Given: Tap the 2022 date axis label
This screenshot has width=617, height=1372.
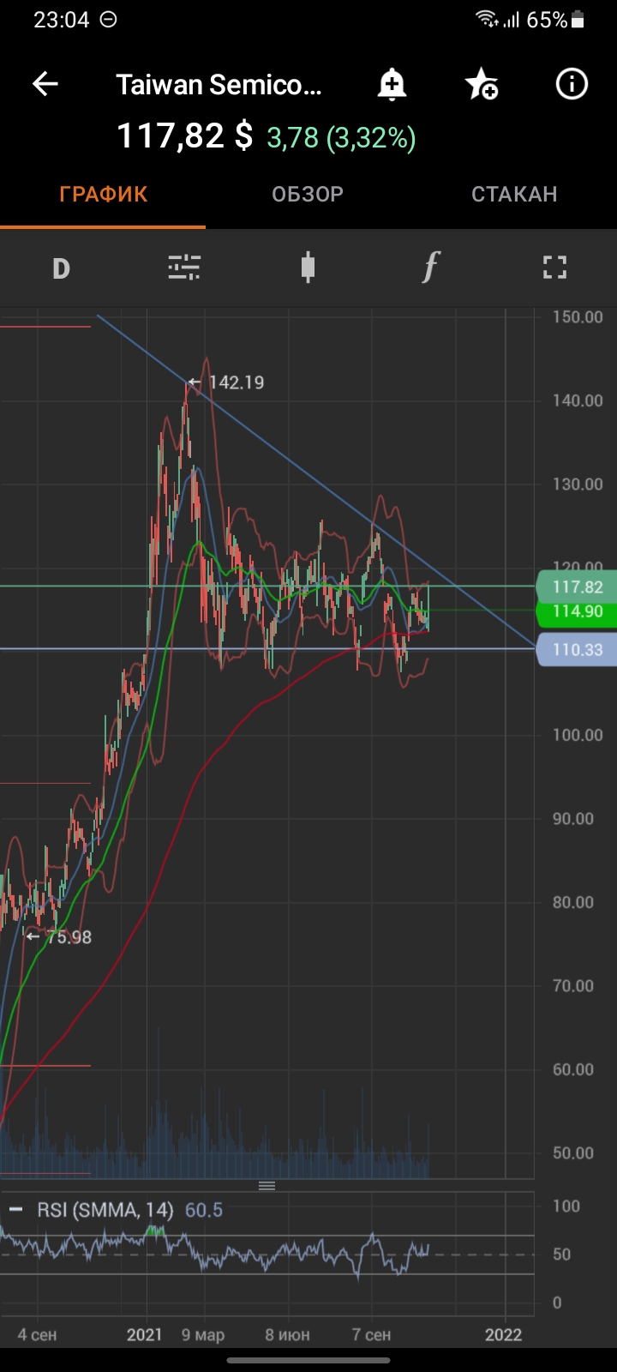Looking at the screenshot, I should pos(503,1334).
